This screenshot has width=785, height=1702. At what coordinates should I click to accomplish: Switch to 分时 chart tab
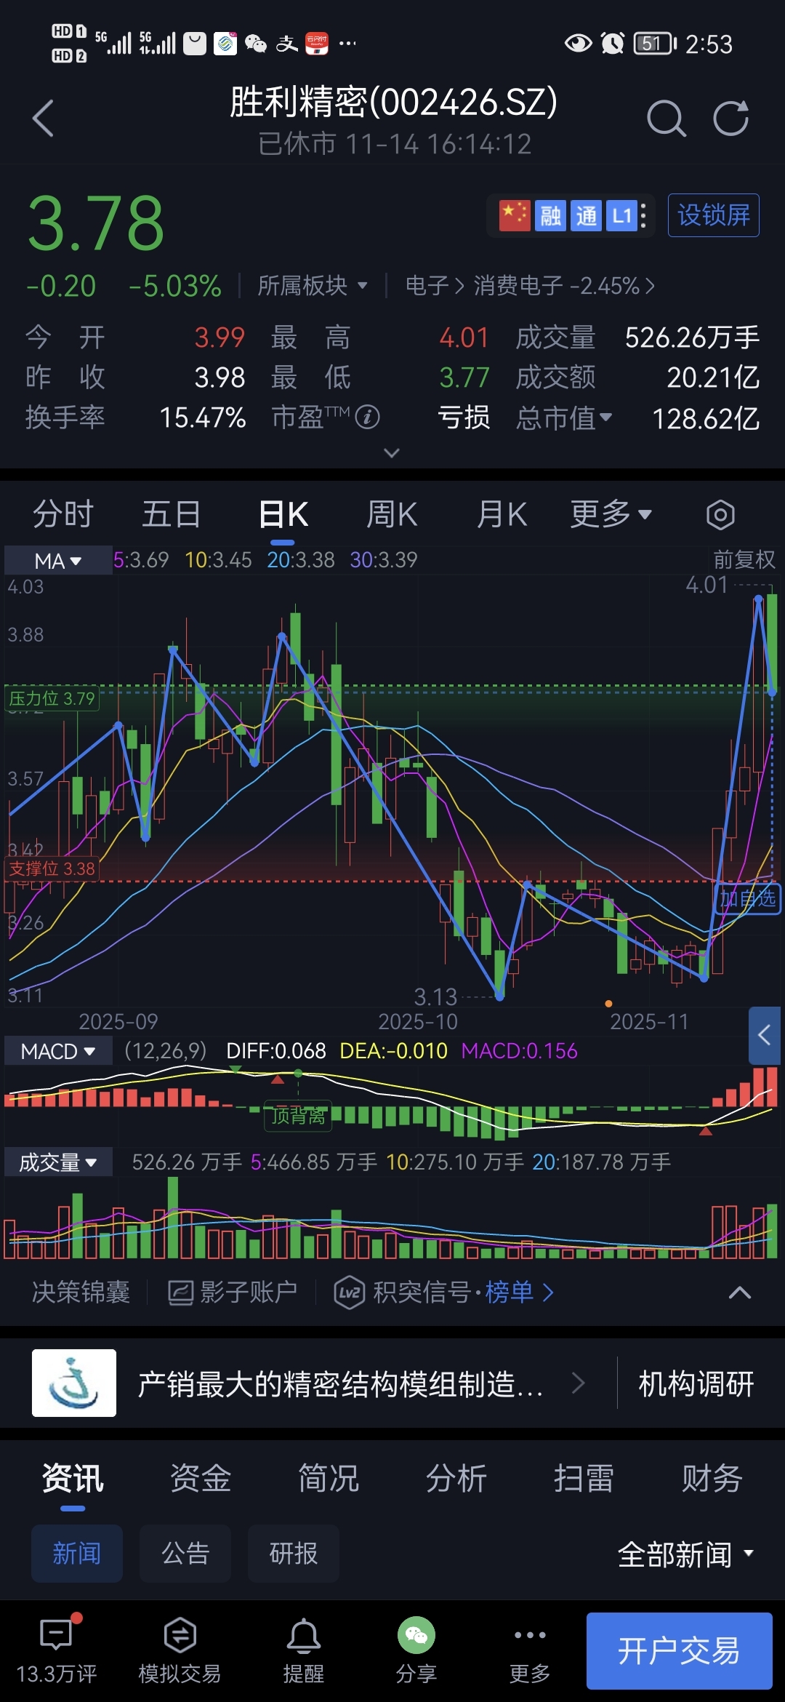[x=63, y=514]
